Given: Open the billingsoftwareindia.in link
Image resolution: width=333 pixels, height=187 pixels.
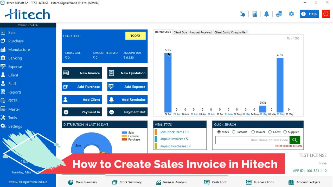Looking at the screenshot, I should [x=28, y=182].
